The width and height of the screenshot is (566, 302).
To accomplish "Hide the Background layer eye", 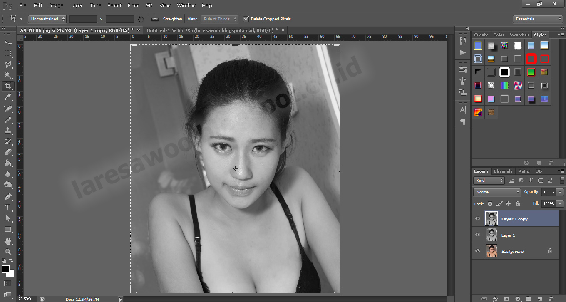I will pos(478,251).
